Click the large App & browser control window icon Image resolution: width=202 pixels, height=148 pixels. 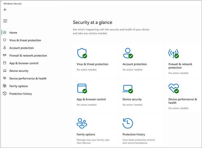point(82,88)
